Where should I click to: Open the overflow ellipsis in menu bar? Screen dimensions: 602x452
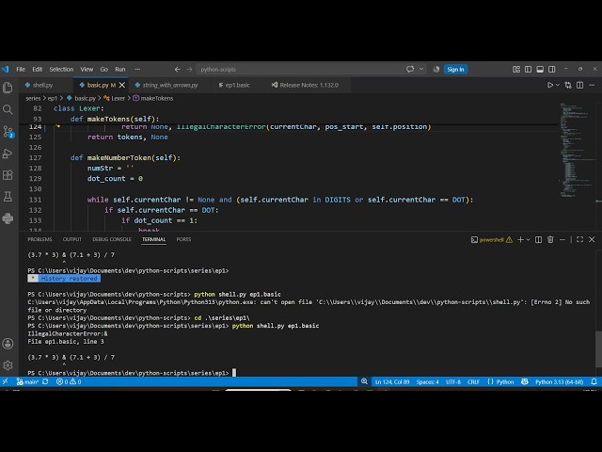137,69
